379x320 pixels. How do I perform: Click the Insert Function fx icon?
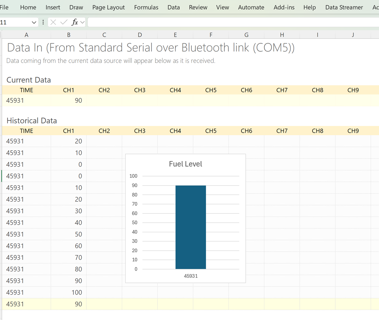[74, 22]
